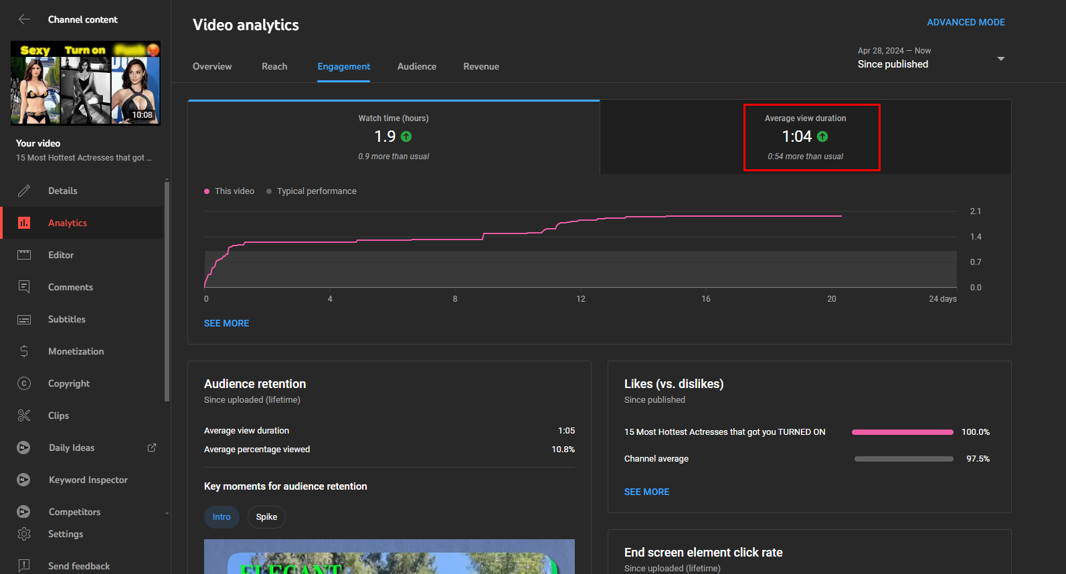Open the Keyword Inspector icon
Screen dimensions: 1066x574
pyautogui.click(x=23, y=480)
